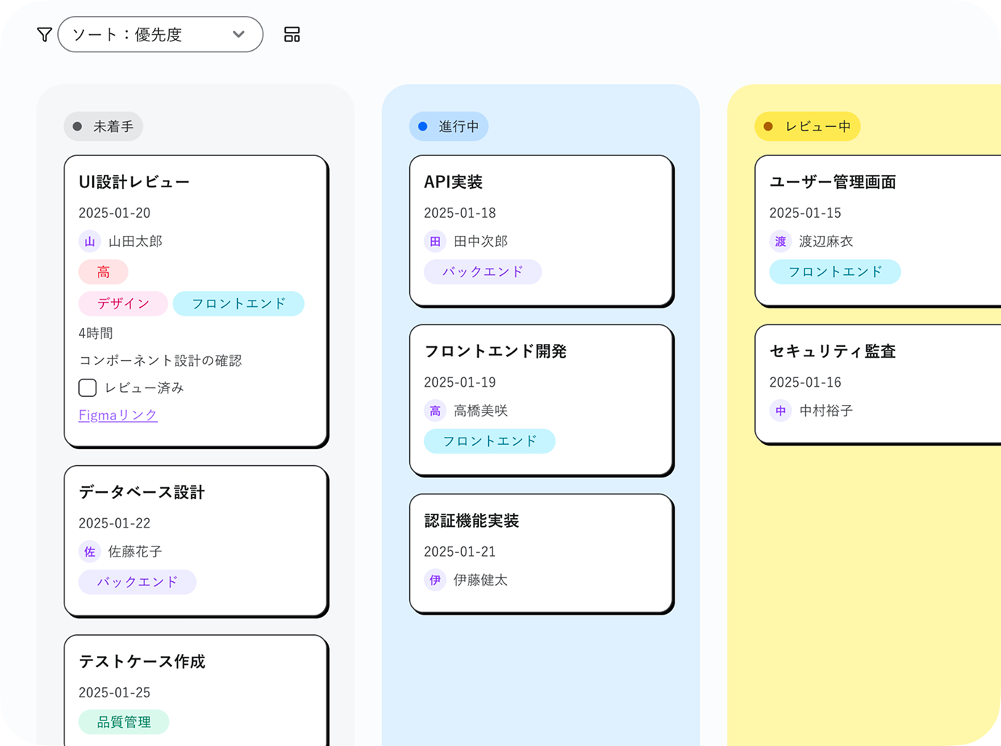Click the 山 avatar for 山田太郎
This screenshot has height=746, width=1001.
(x=89, y=241)
